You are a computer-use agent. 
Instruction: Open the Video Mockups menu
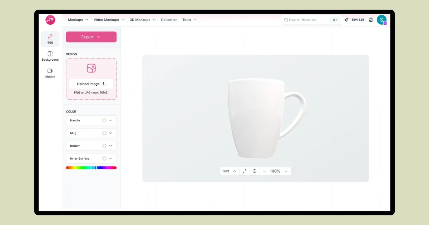click(109, 20)
